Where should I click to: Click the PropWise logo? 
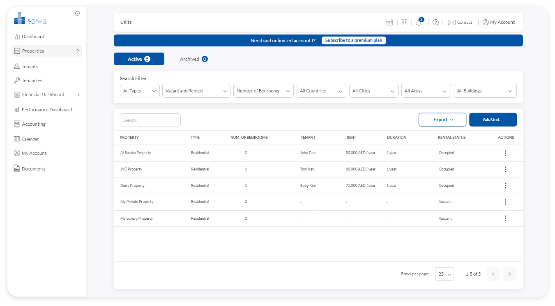[31, 18]
